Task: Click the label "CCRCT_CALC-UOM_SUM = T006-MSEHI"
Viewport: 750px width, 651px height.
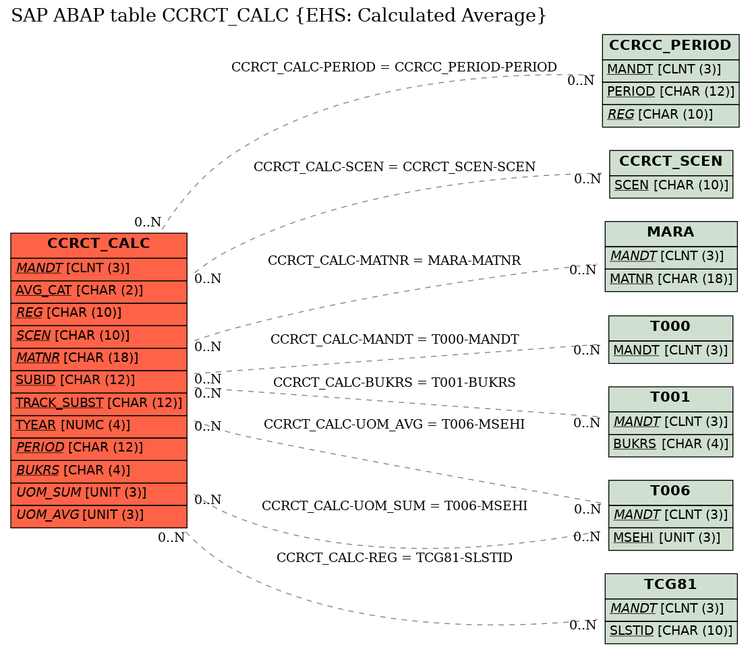Action: coord(395,505)
